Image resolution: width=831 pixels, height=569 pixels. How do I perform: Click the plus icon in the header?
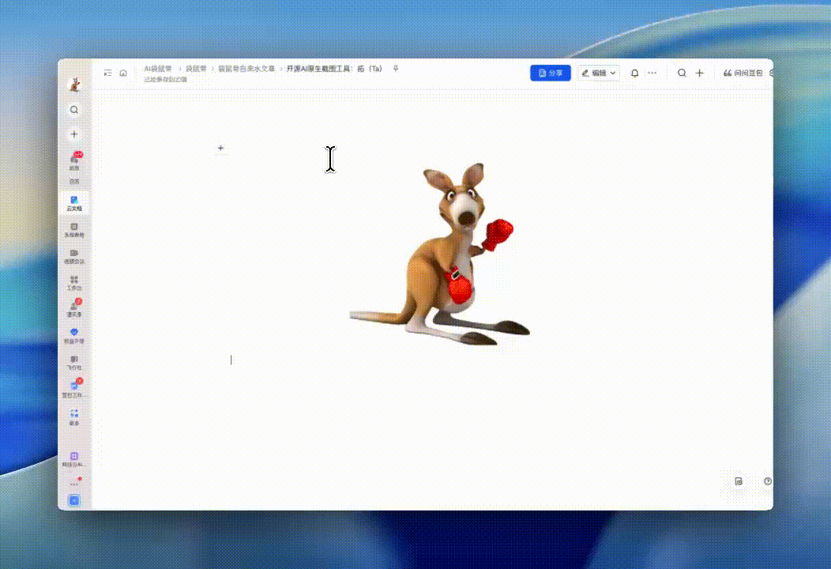tap(700, 73)
